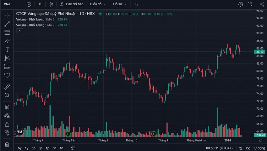Click the 230.7K volume label on price axis

point(259,135)
